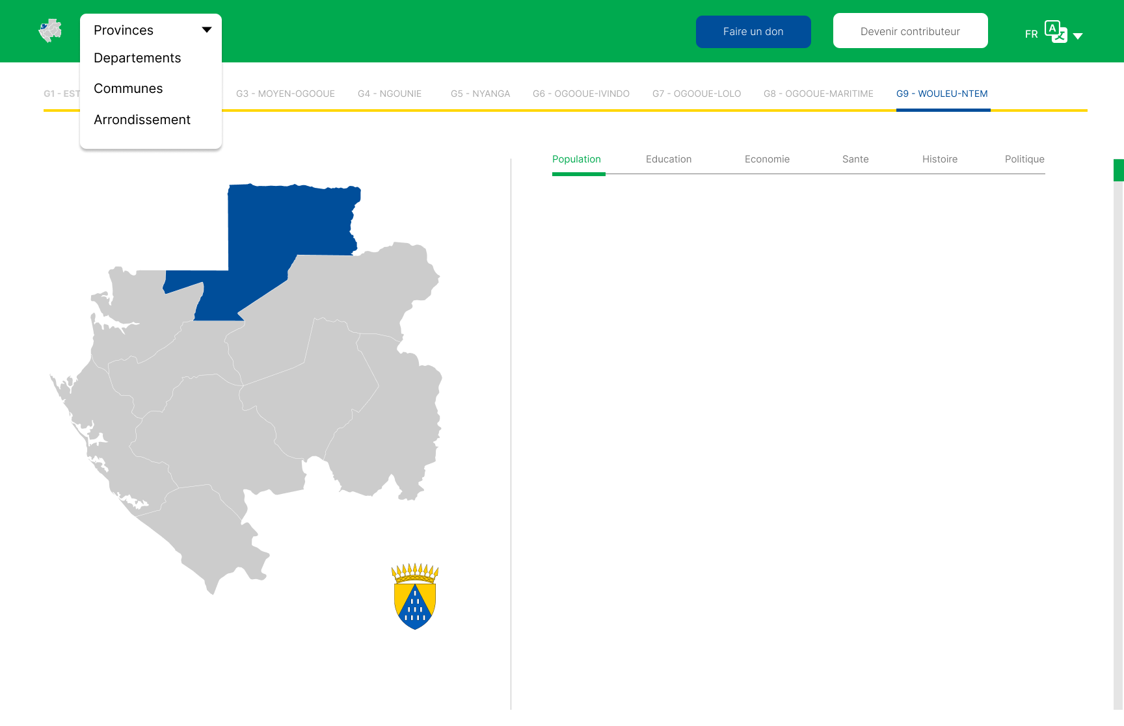Click the Faire un don button
1124x726 pixels.
point(753,31)
